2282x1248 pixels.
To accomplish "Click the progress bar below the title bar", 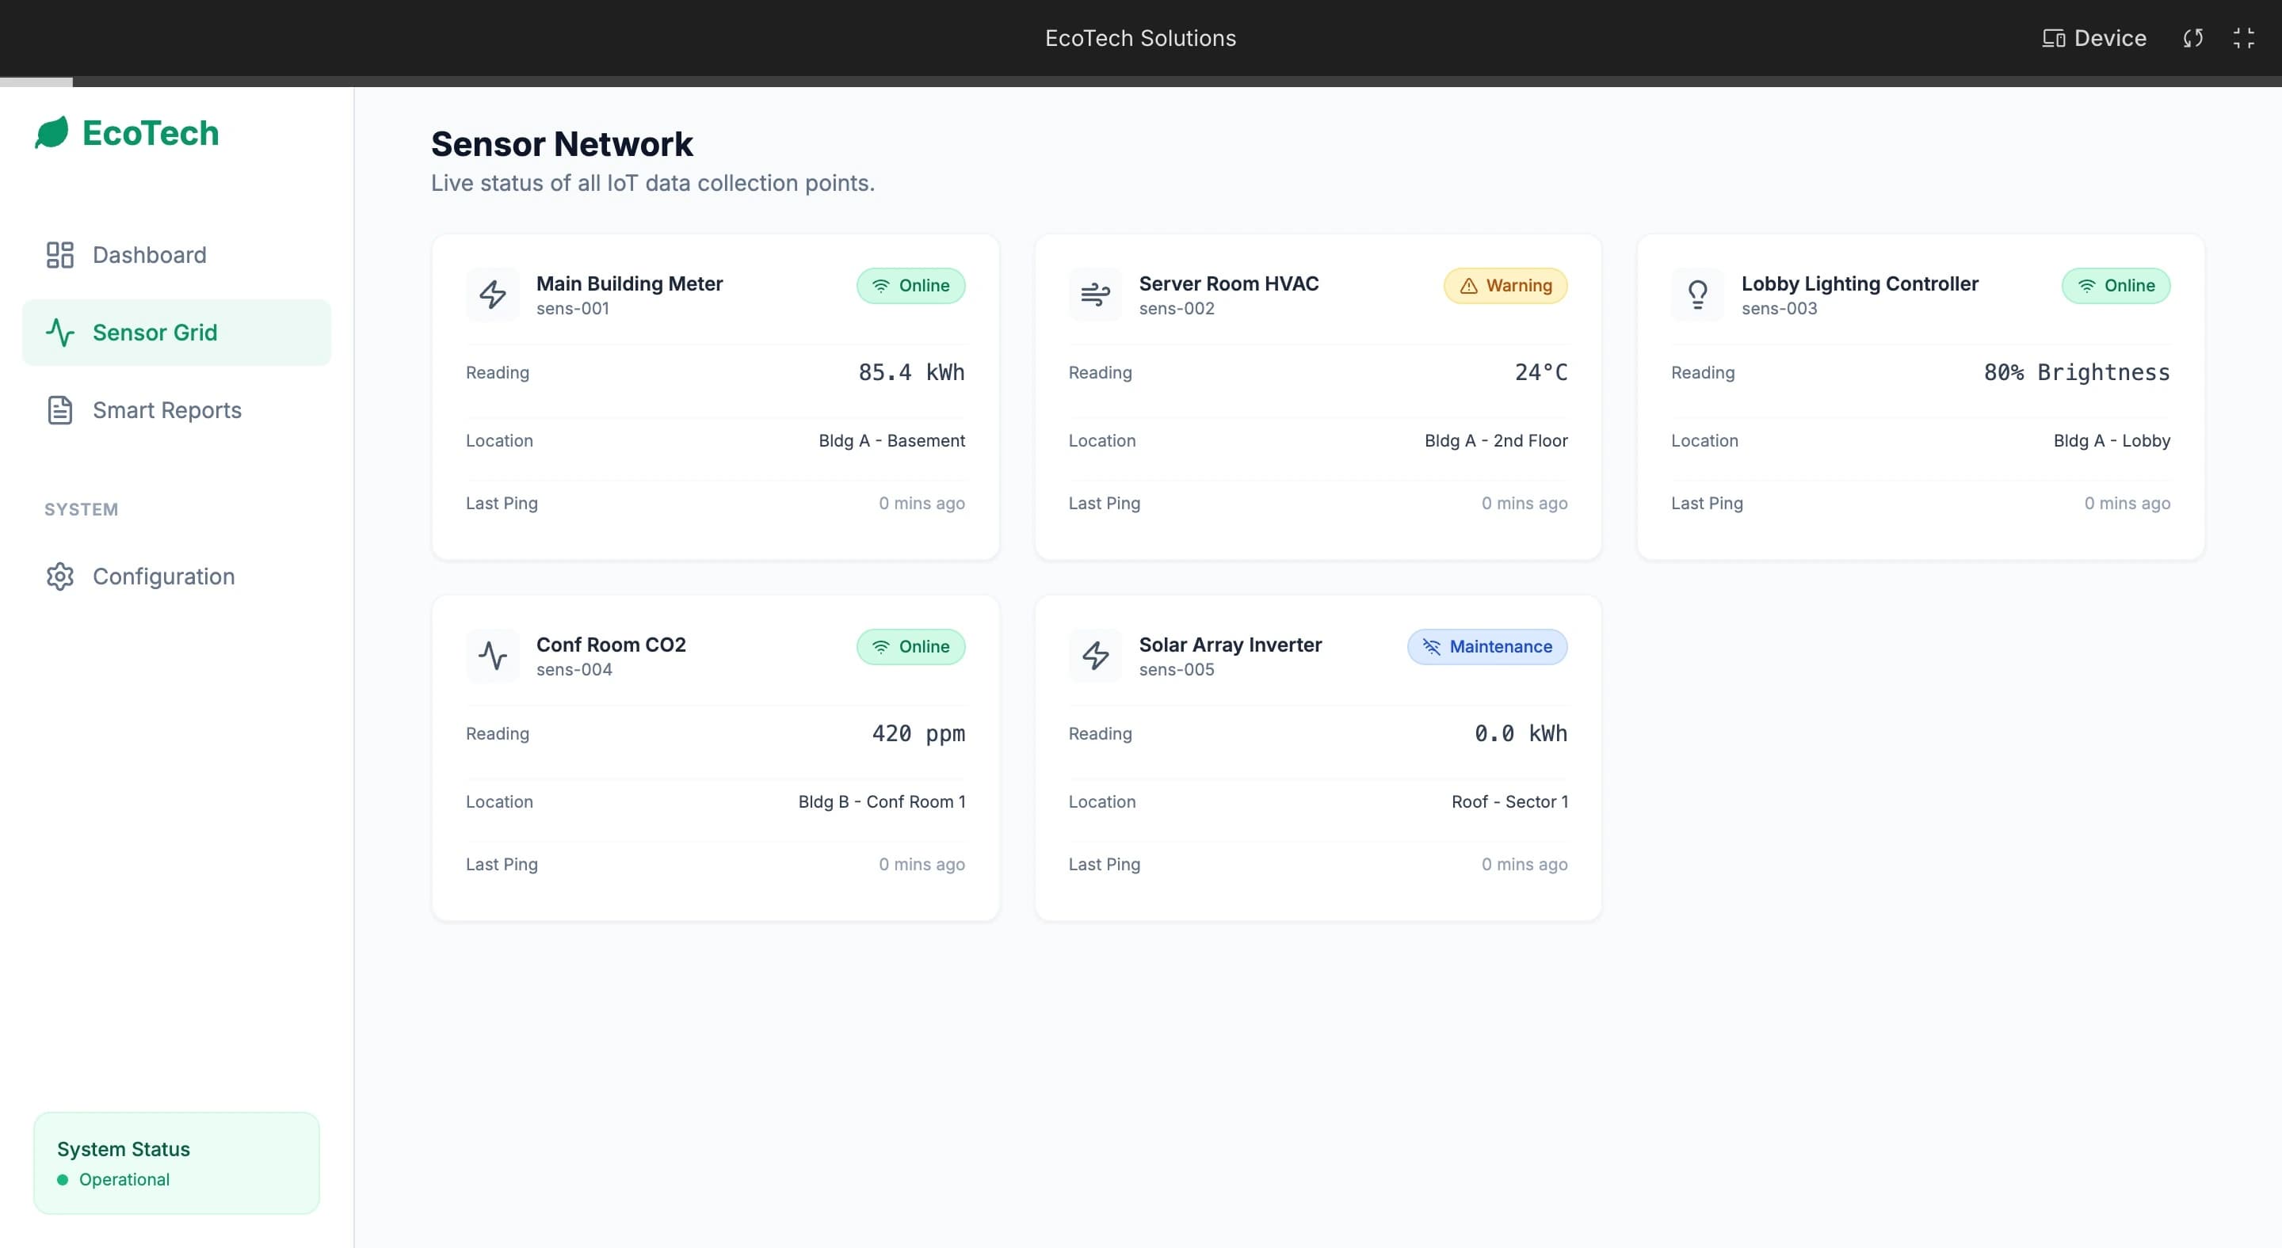I will pos(1141,82).
